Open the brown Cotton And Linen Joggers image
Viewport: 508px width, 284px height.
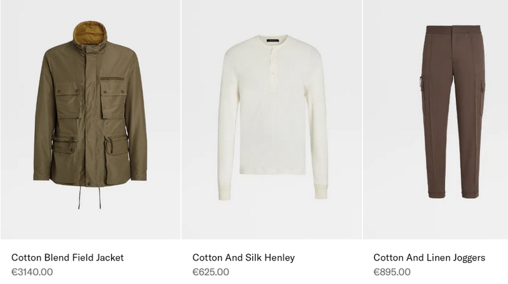coord(436,119)
